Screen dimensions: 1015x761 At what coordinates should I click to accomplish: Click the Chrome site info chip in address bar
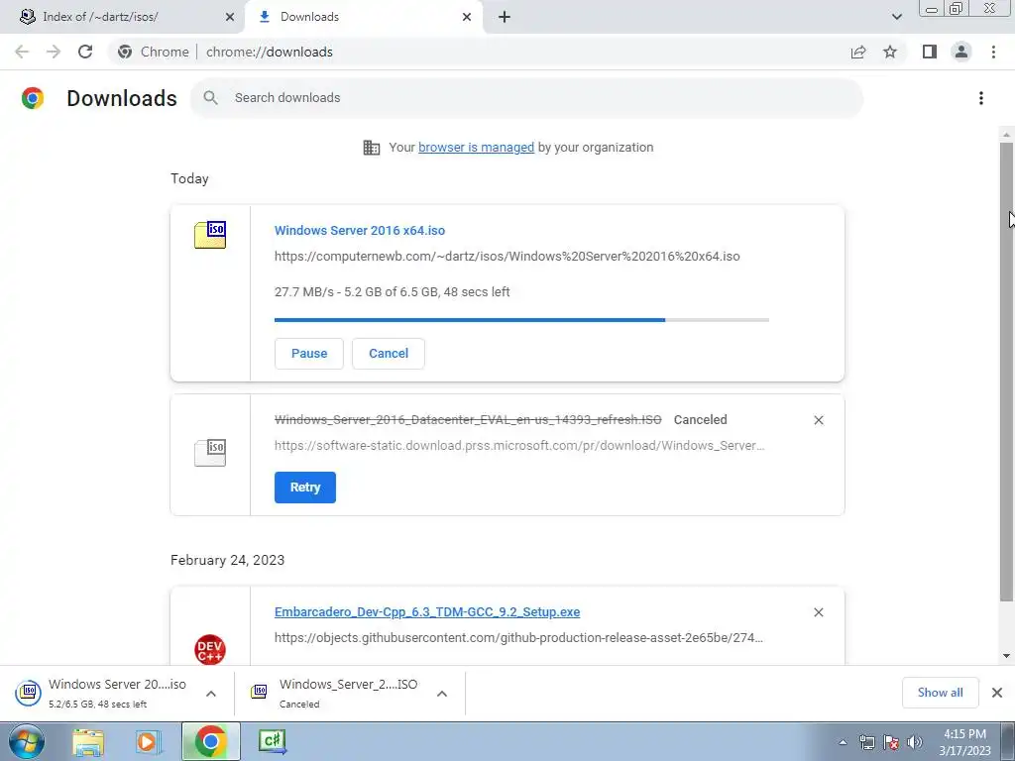154,52
